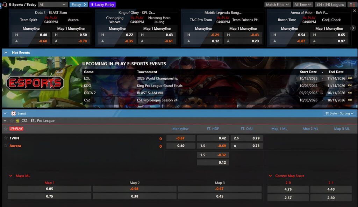This screenshot has width=358, height=207.
Task: Favorite the IN-PLAY match row
Action: click(x=6, y=129)
